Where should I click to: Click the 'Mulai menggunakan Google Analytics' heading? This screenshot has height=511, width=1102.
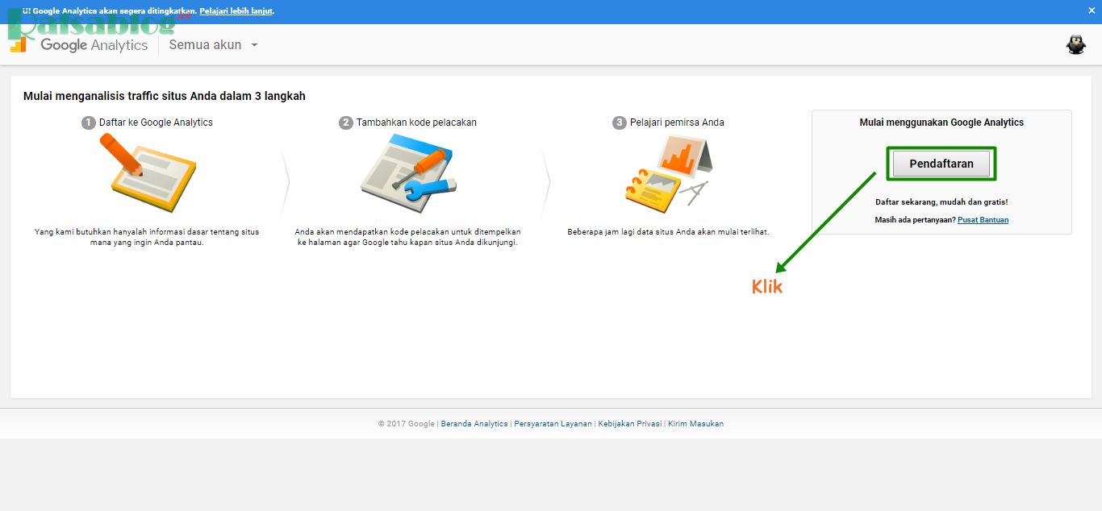941,123
